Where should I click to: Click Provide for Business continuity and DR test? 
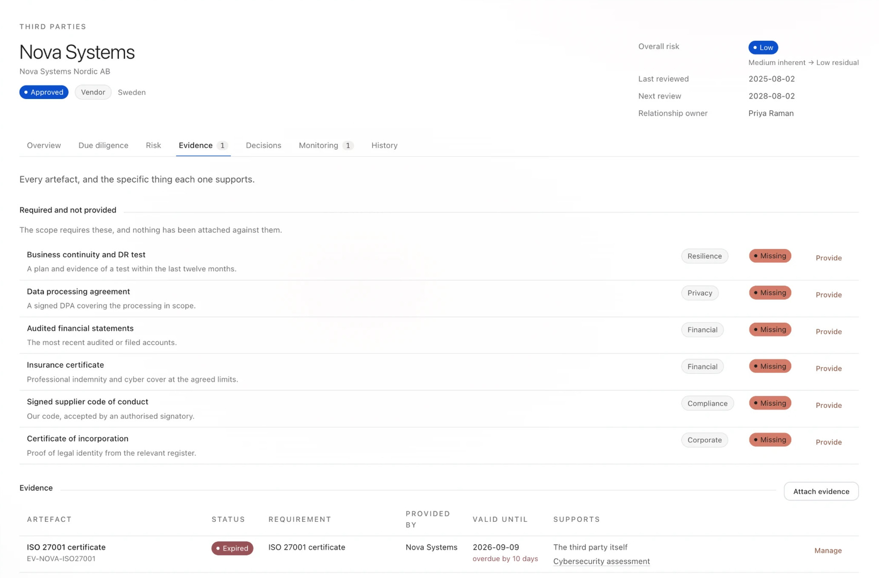828,258
